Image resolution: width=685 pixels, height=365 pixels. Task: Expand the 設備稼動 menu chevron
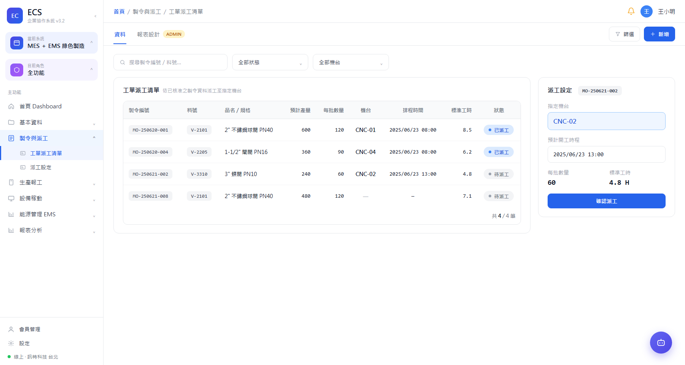[x=94, y=200]
